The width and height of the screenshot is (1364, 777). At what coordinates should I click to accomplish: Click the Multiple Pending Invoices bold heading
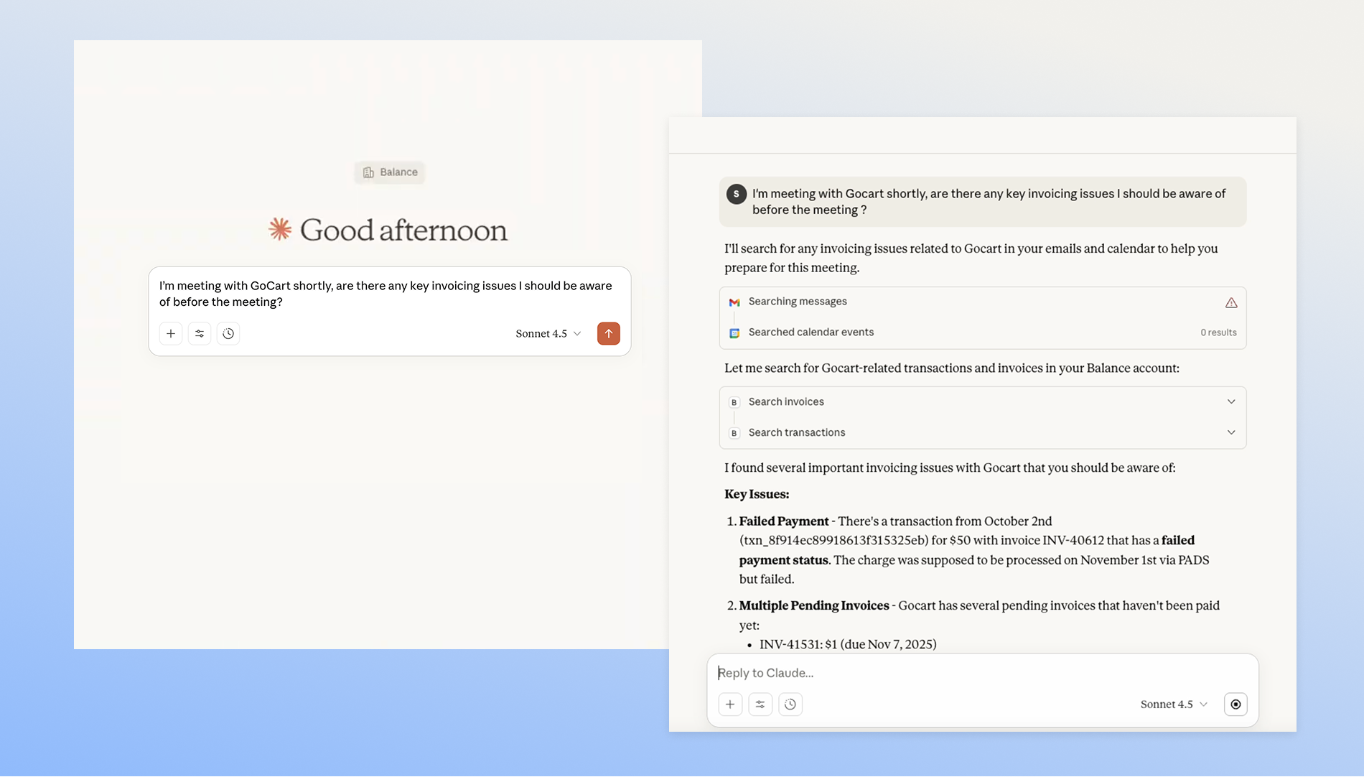click(814, 605)
